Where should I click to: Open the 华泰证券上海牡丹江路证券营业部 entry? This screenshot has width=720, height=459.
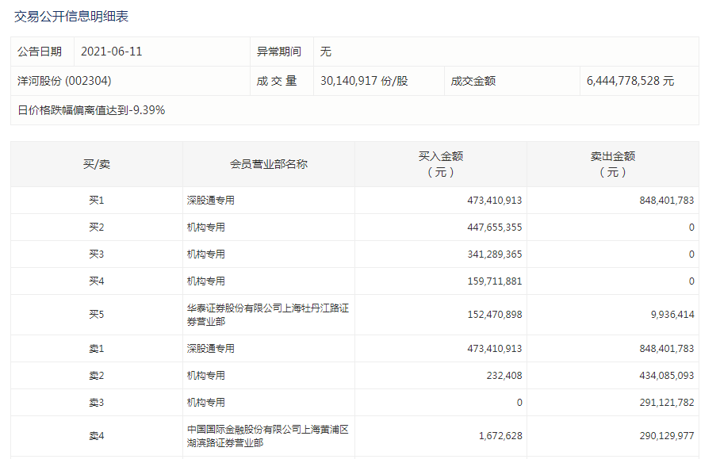pos(267,315)
